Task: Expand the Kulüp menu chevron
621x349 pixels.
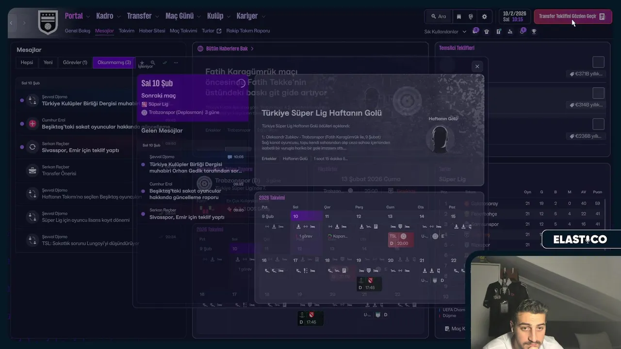Action: point(228,16)
